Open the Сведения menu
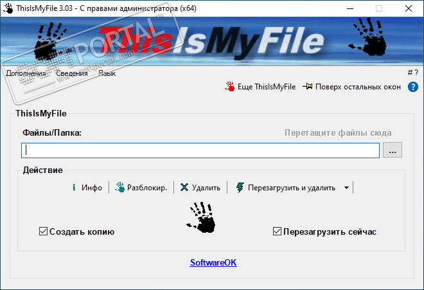This screenshot has height=290, width=424. click(x=72, y=73)
